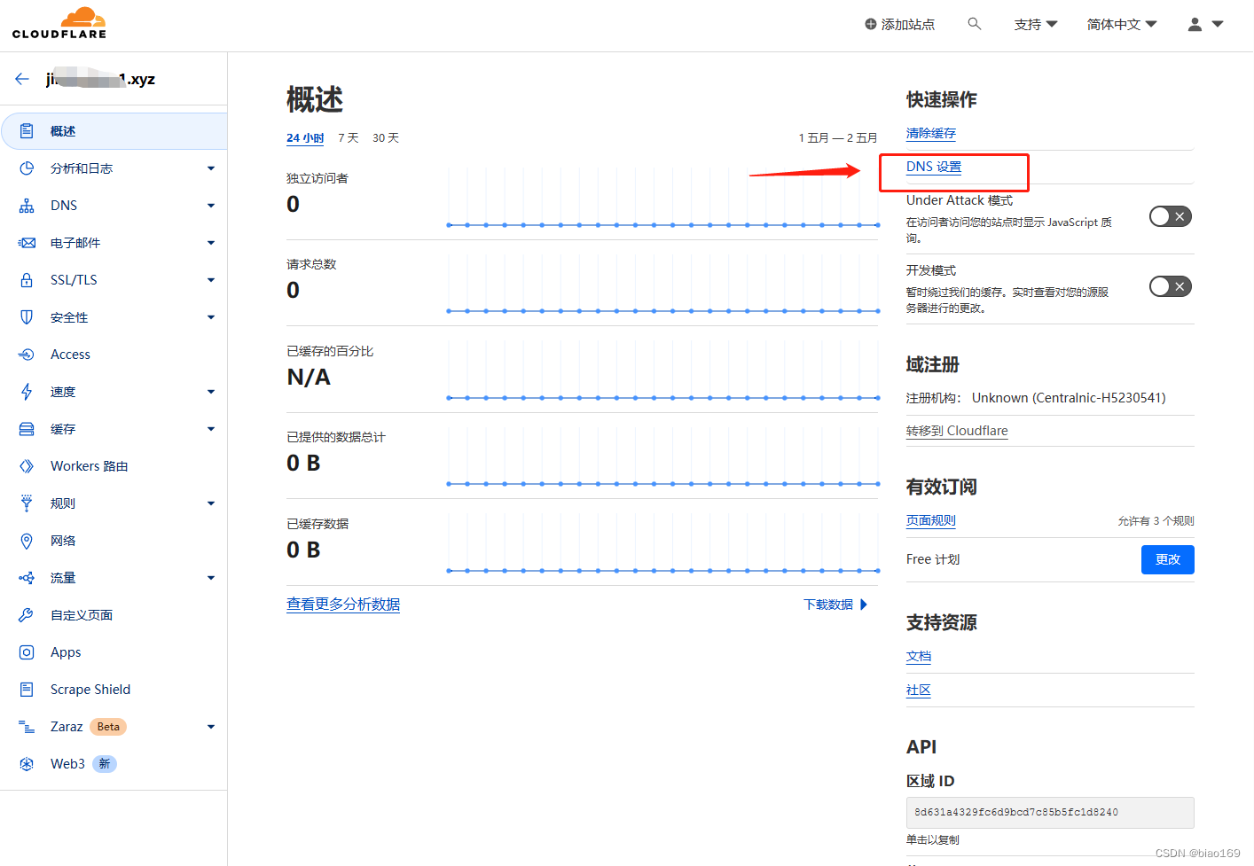
Task: Expand the account menu arrow
Action: (1218, 25)
